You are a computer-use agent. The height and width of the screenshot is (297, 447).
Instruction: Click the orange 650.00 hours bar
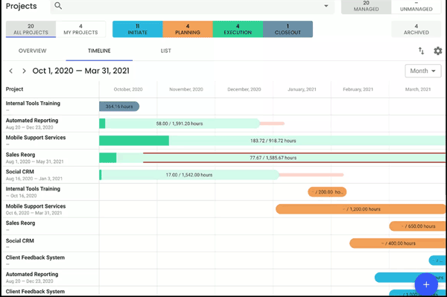(417, 226)
